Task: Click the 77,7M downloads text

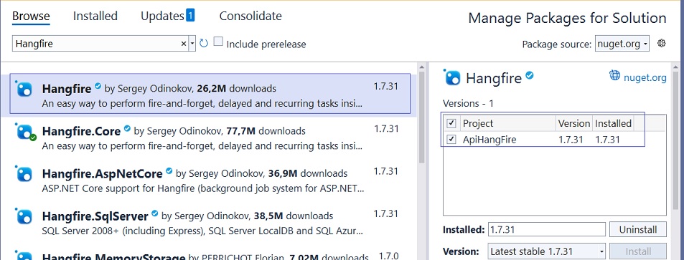Action: point(266,130)
